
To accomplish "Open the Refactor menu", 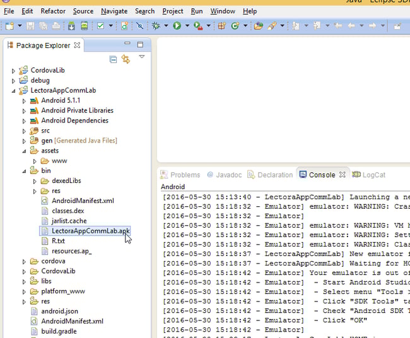I will point(53,11).
